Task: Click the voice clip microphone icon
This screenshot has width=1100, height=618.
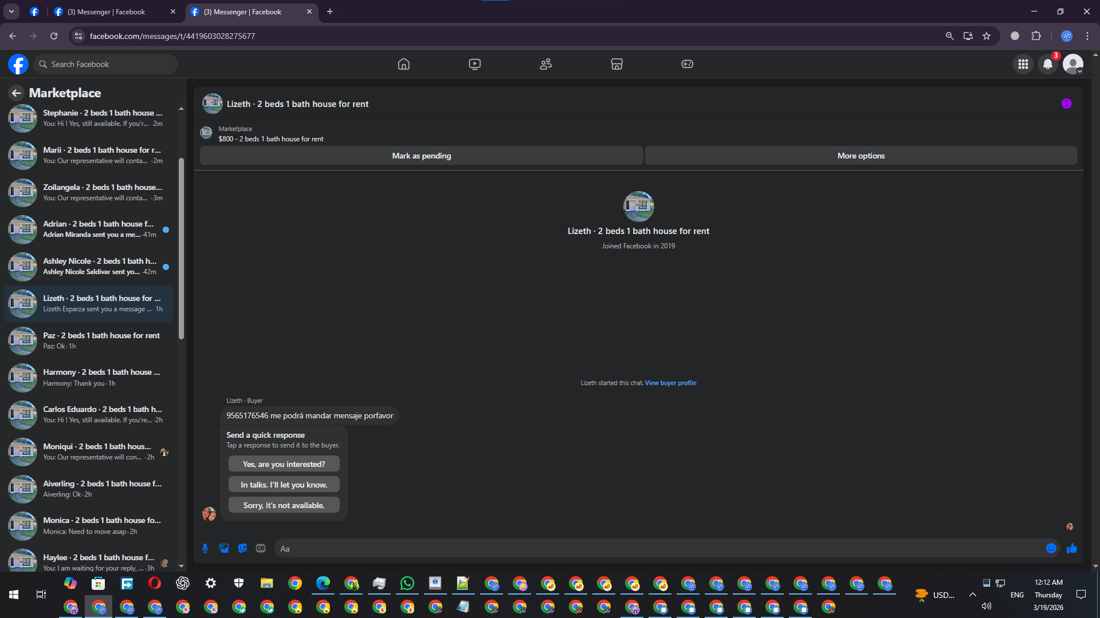Action: [205, 548]
